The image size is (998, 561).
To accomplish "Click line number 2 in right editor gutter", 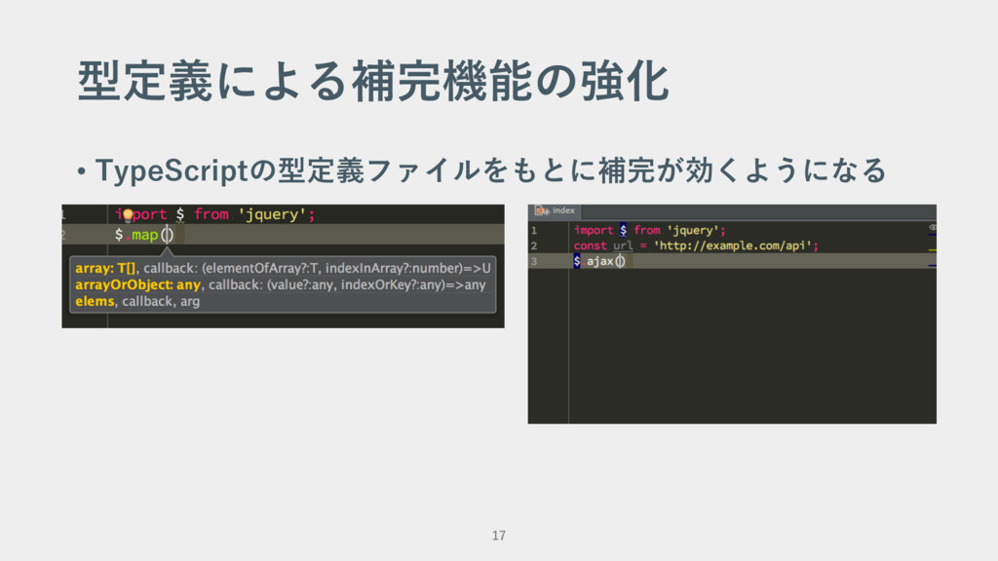I will pos(534,245).
